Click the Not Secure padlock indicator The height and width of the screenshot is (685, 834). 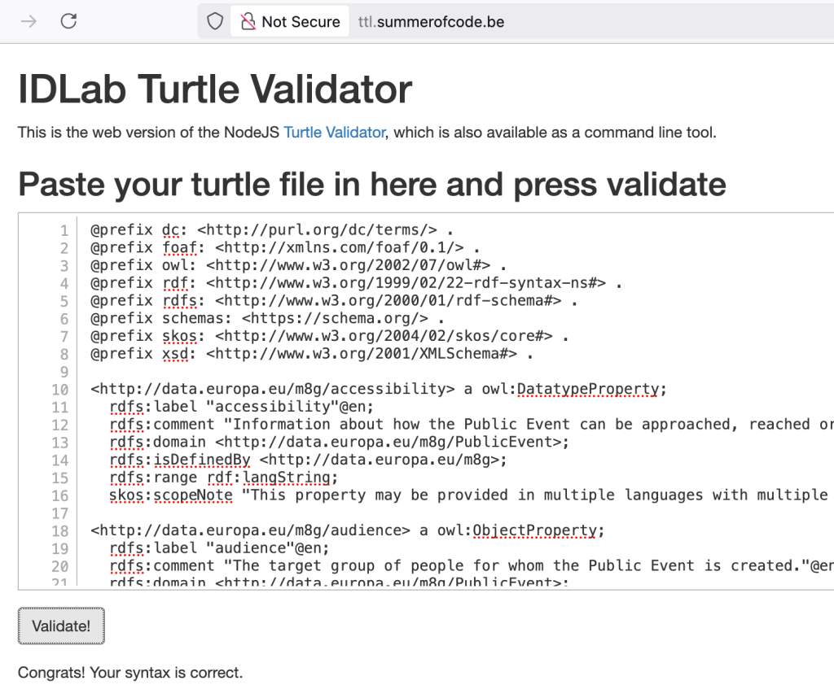point(290,21)
